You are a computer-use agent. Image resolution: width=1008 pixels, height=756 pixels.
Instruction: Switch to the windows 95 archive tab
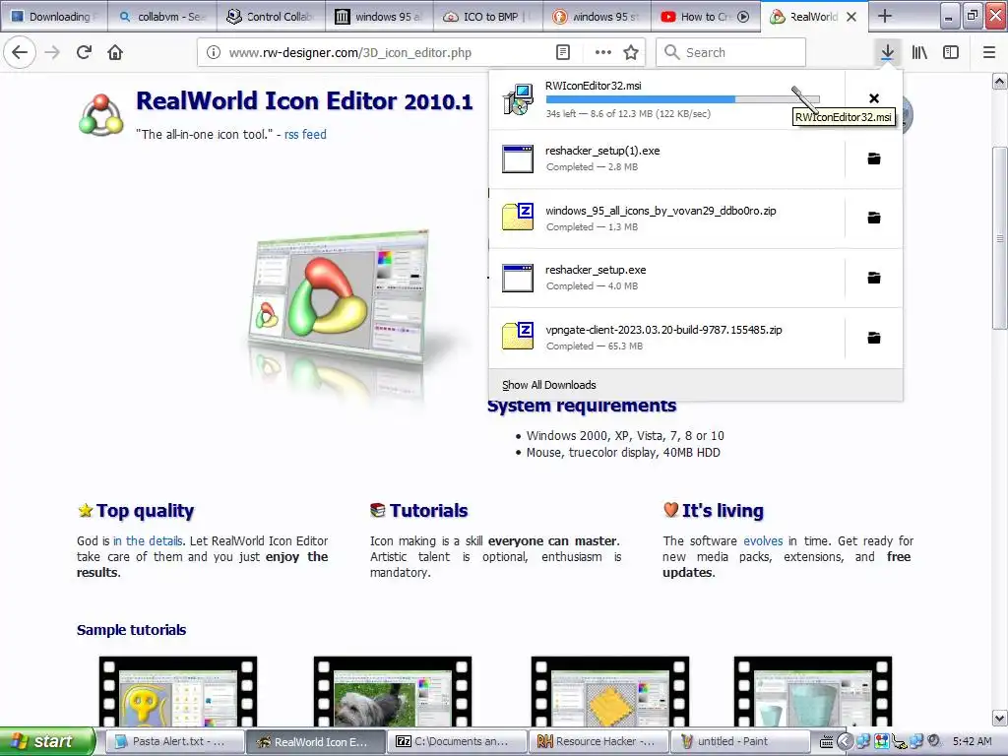(x=379, y=17)
